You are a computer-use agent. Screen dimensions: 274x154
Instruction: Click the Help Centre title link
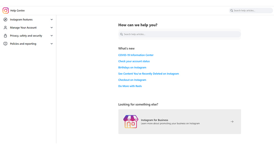pos(17,11)
